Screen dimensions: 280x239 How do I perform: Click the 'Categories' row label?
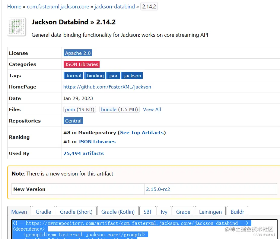coord(23,64)
